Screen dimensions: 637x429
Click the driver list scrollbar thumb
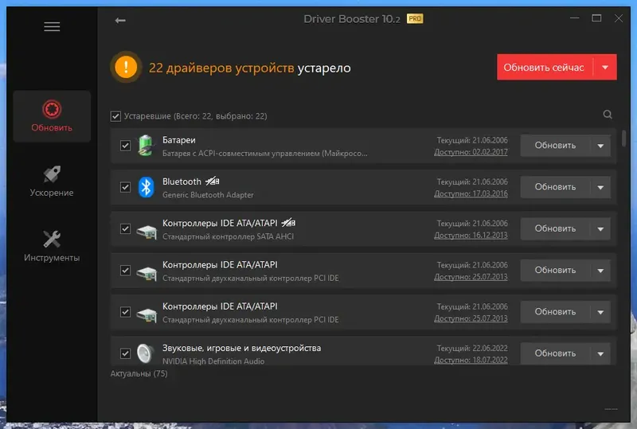623,138
